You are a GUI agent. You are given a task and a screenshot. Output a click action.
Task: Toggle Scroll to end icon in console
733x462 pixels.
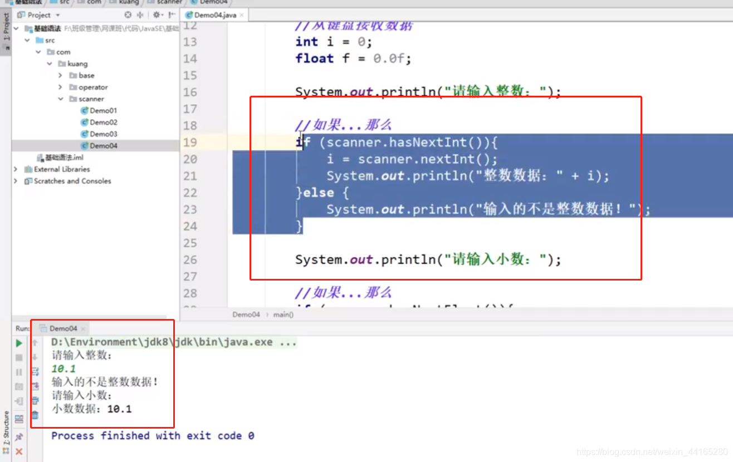35,386
